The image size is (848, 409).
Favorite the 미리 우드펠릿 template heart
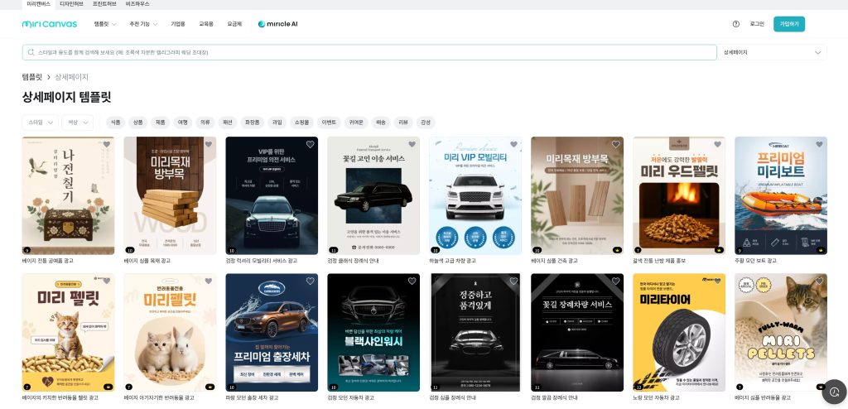coord(717,144)
